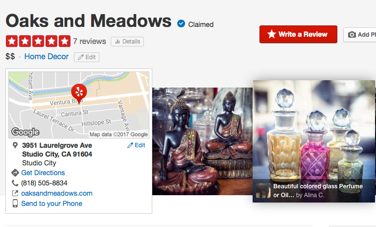376x227 pixels.
Task: Click the Google logo on the map
Action: pyautogui.click(x=25, y=132)
